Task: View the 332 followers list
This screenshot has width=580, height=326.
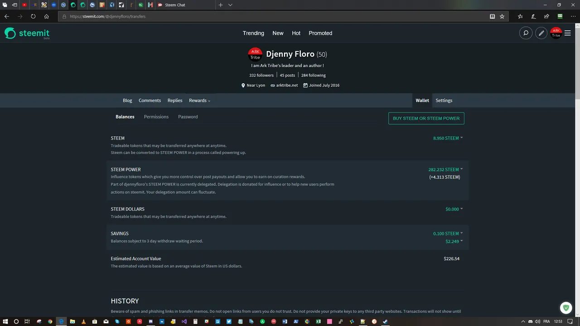Action: tap(261, 75)
